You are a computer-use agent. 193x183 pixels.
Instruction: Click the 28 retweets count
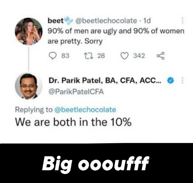[x=101, y=56]
